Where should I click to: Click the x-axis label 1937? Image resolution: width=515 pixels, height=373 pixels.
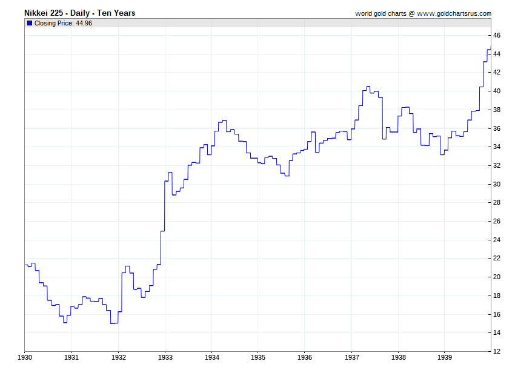pos(352,358)
